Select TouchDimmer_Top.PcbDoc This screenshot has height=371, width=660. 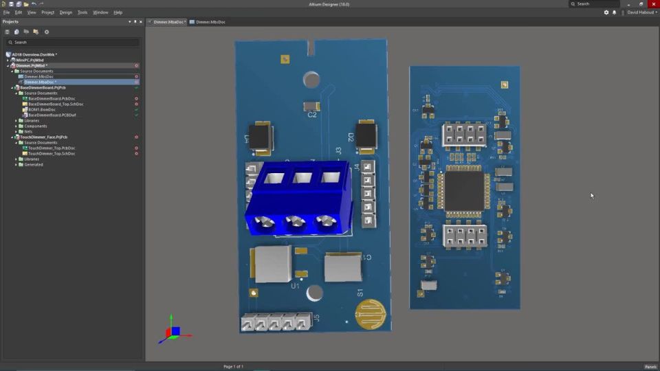pyautogui.click(x=52, y=148)
